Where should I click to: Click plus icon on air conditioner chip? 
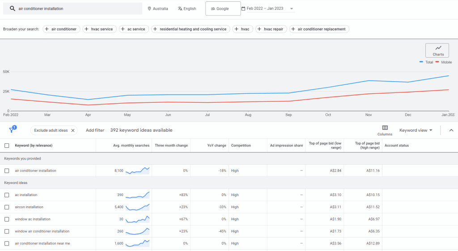47,29
